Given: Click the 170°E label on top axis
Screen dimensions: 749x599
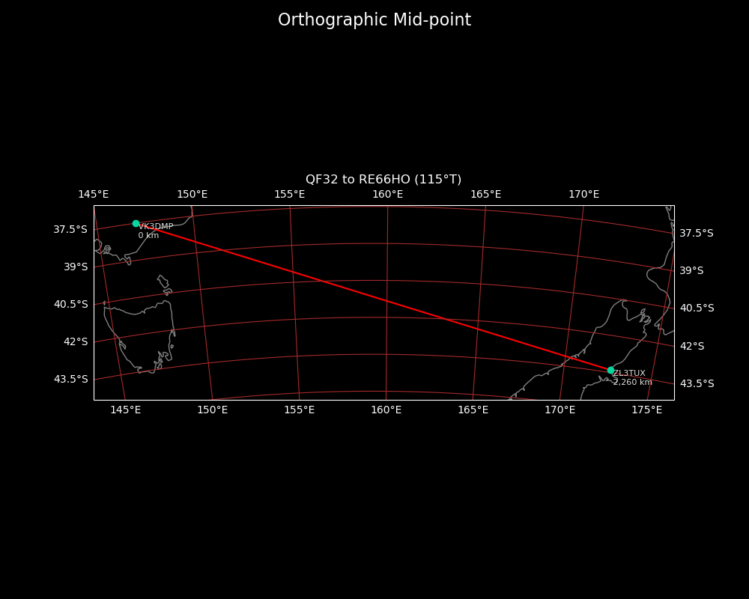Looking at the screenshot, I should [x=583, y=195].
